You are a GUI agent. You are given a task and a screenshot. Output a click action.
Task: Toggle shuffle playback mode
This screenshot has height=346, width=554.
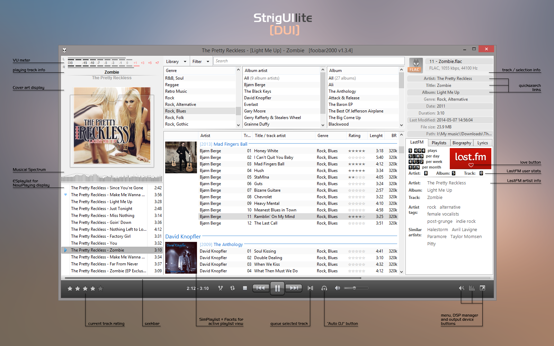pyautogui.click(x=221, y=288)
